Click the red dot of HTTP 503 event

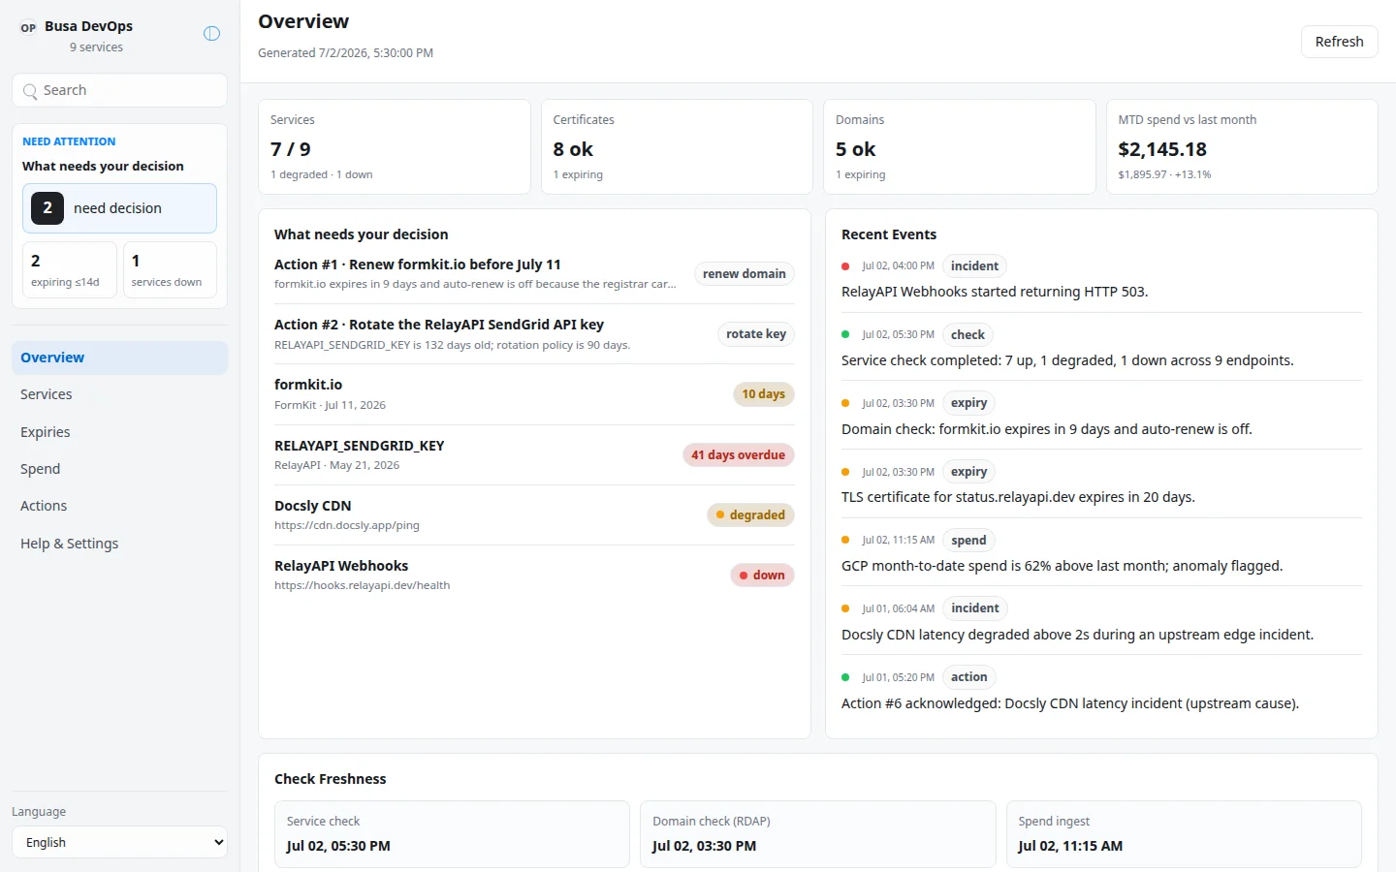click(845, 266)
